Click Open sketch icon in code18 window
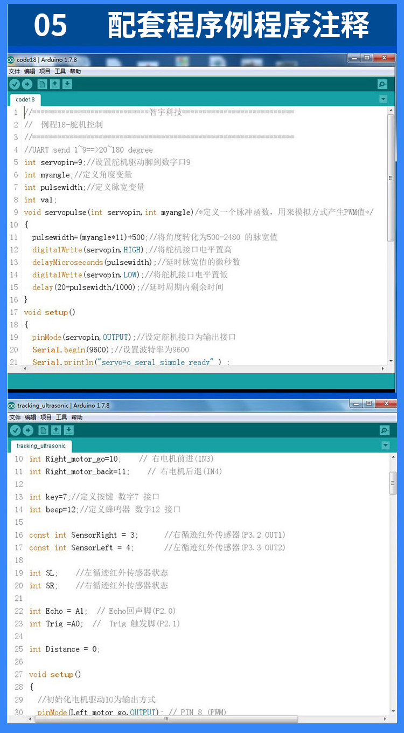Image resolution: width=404 pixels, height=733 pixels. (54, 84)
